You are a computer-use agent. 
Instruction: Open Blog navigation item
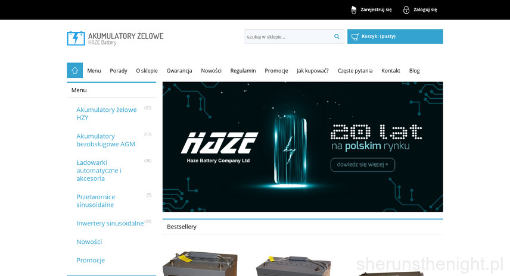pyautogui.click(x=415, y=71)
